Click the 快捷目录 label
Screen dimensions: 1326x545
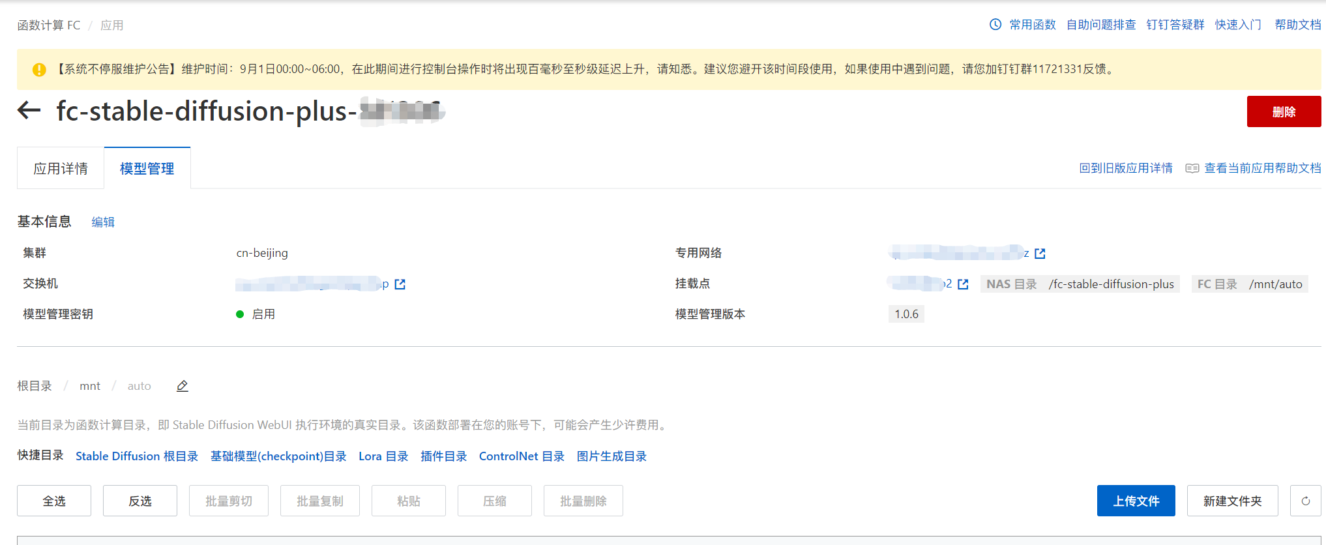pos(40,455)
